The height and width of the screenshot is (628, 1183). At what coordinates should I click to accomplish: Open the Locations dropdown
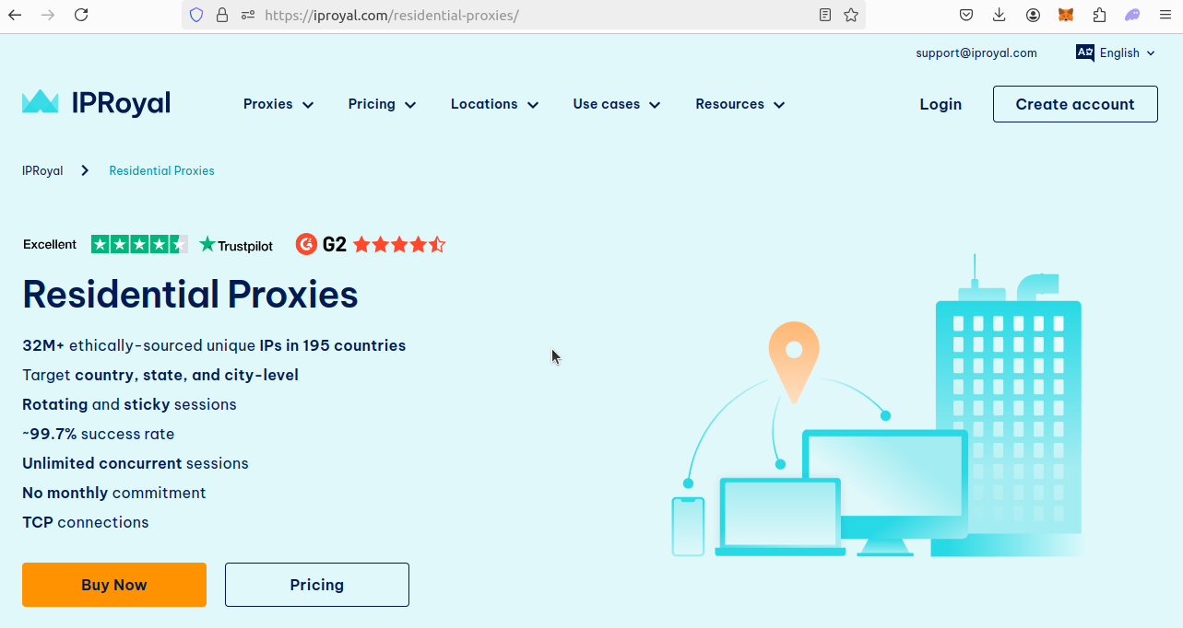pos(494,104)
